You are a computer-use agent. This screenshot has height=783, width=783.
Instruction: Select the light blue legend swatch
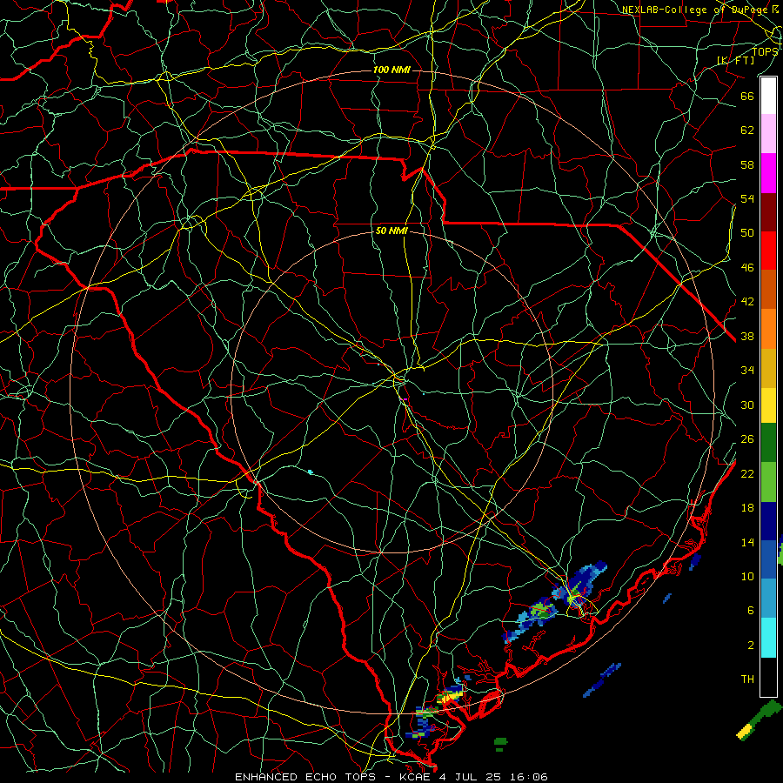(768, 599)
